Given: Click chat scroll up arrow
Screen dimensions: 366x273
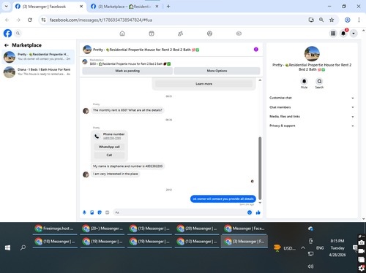Looking at the screenshot, I should point(260,80).
